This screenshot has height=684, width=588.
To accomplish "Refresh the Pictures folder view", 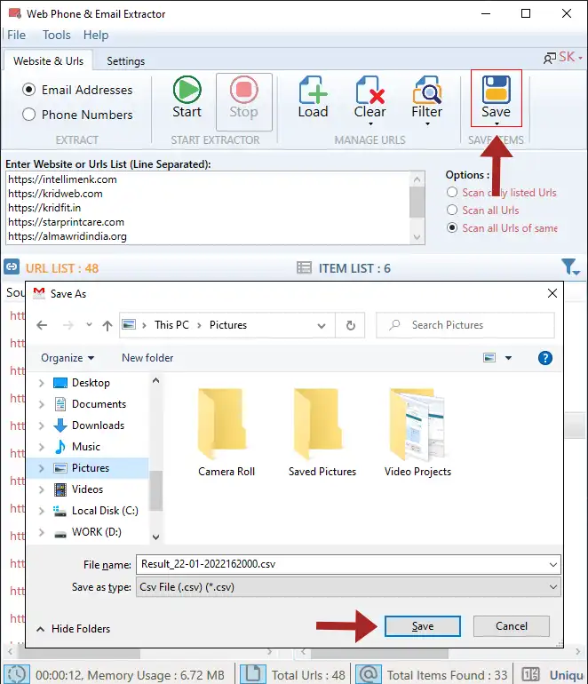I will pos(350,325).
